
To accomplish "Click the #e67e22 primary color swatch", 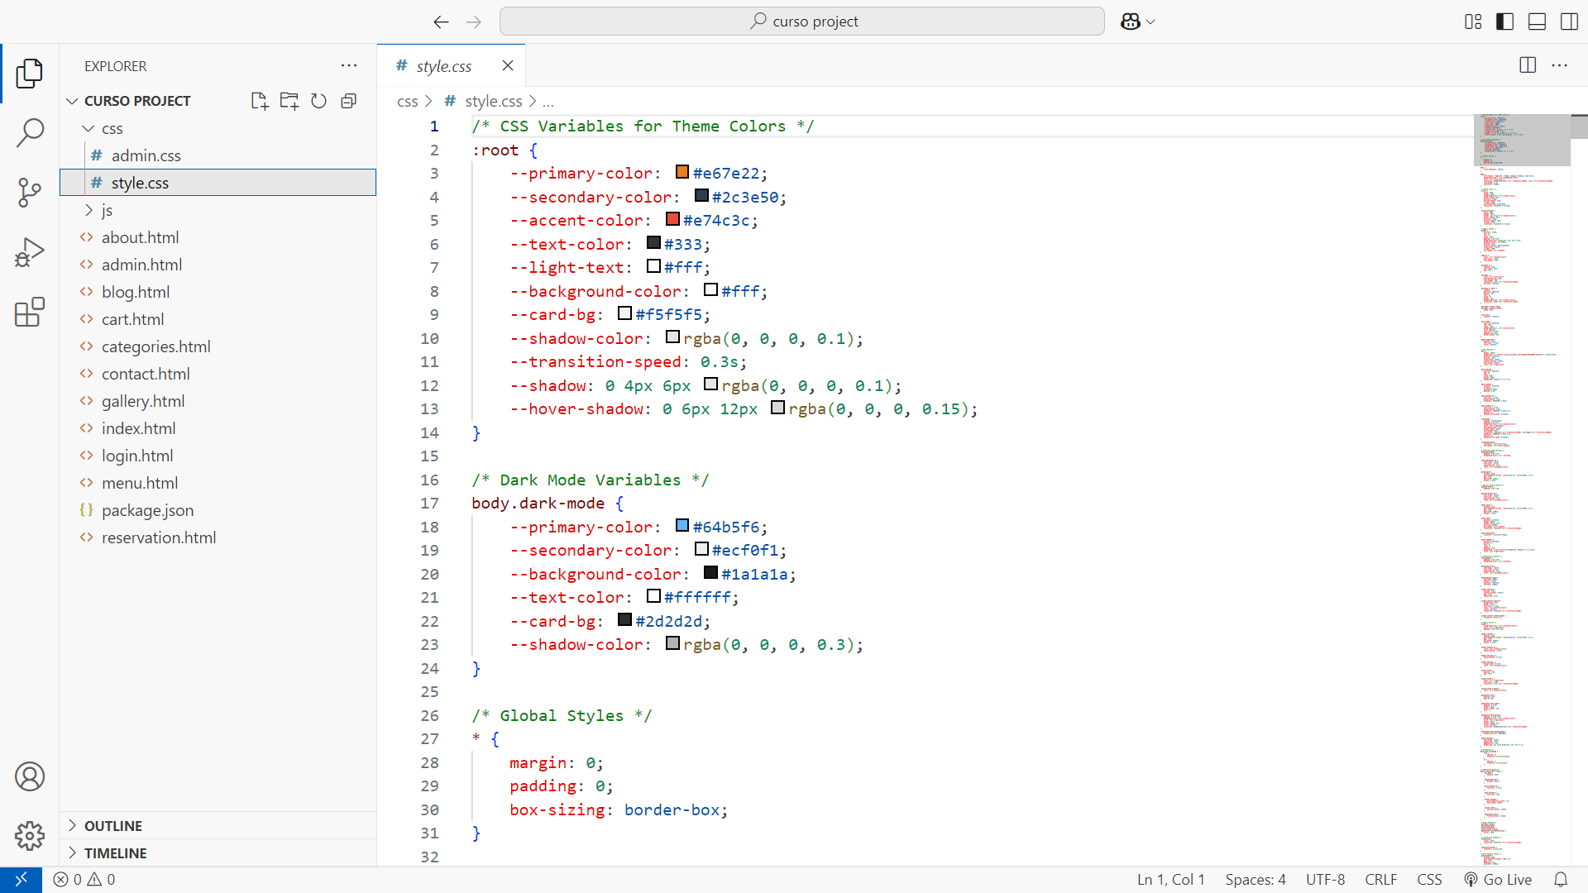I will pos(682,172).
